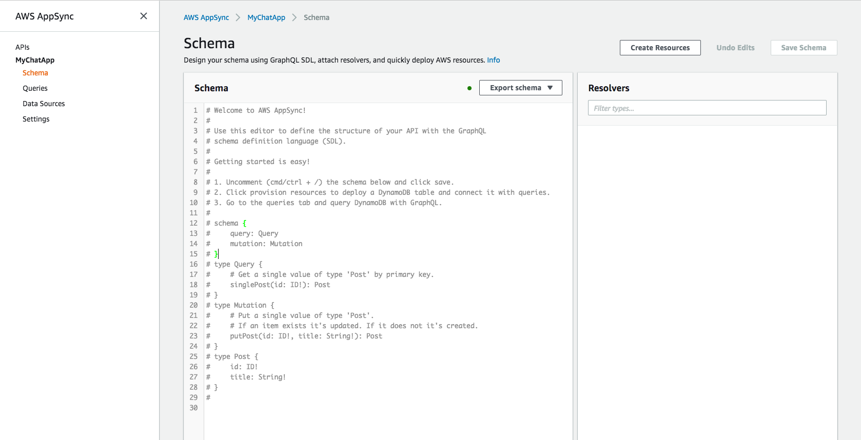Click the 'title: String!' code line
This screenshot has height=440, width=861.
258,377
